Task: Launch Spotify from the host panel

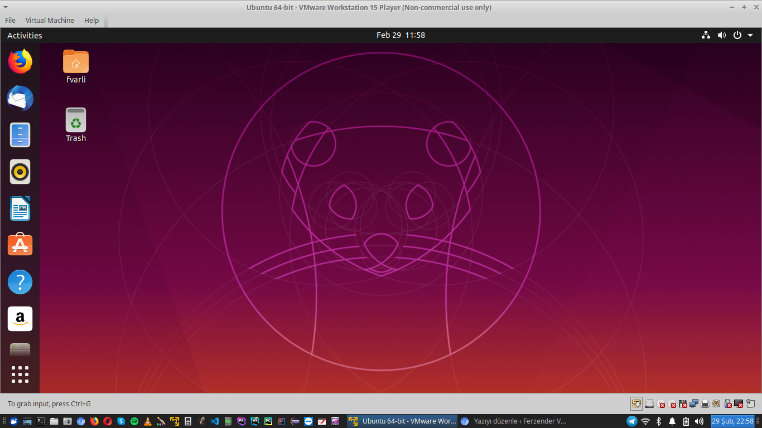Action: click(x=134, y=421)
